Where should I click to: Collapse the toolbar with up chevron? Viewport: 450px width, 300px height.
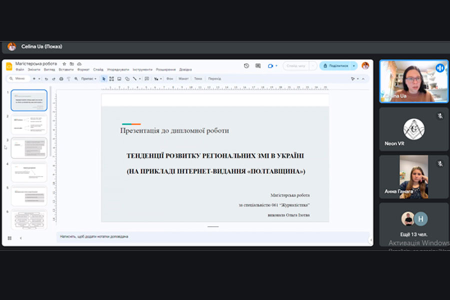point(363,78)
